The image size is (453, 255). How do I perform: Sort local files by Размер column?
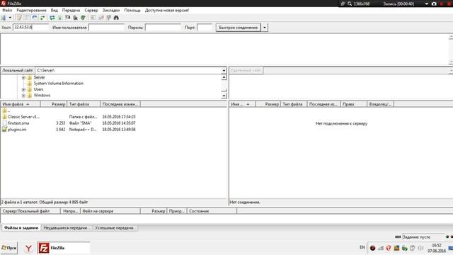pos(54,104)
